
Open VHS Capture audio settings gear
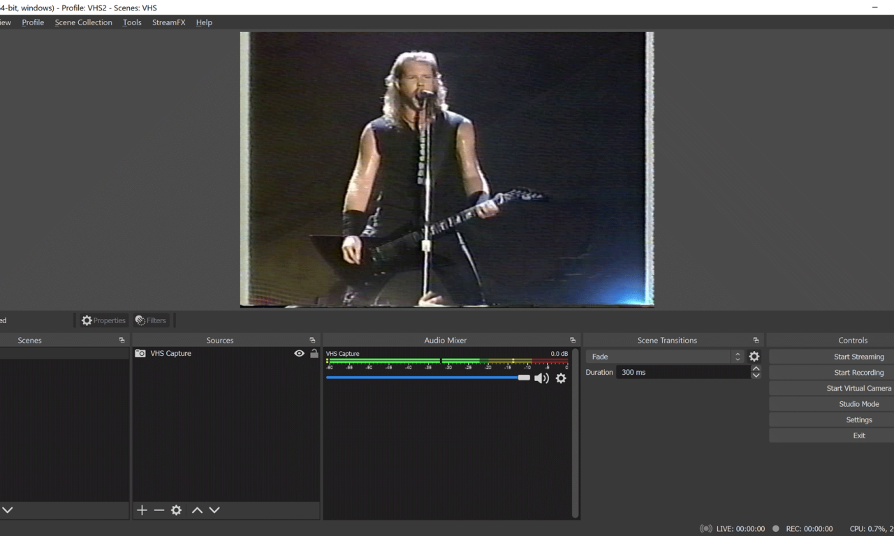tap(561, 378)
